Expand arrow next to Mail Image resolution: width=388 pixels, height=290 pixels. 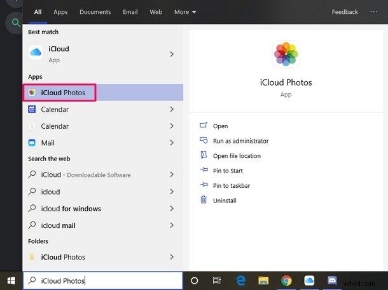[172, 143]
